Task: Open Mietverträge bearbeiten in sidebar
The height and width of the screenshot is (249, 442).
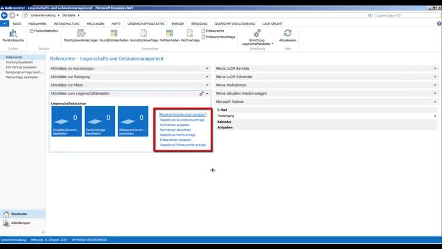Action: (x=22, y=77)
